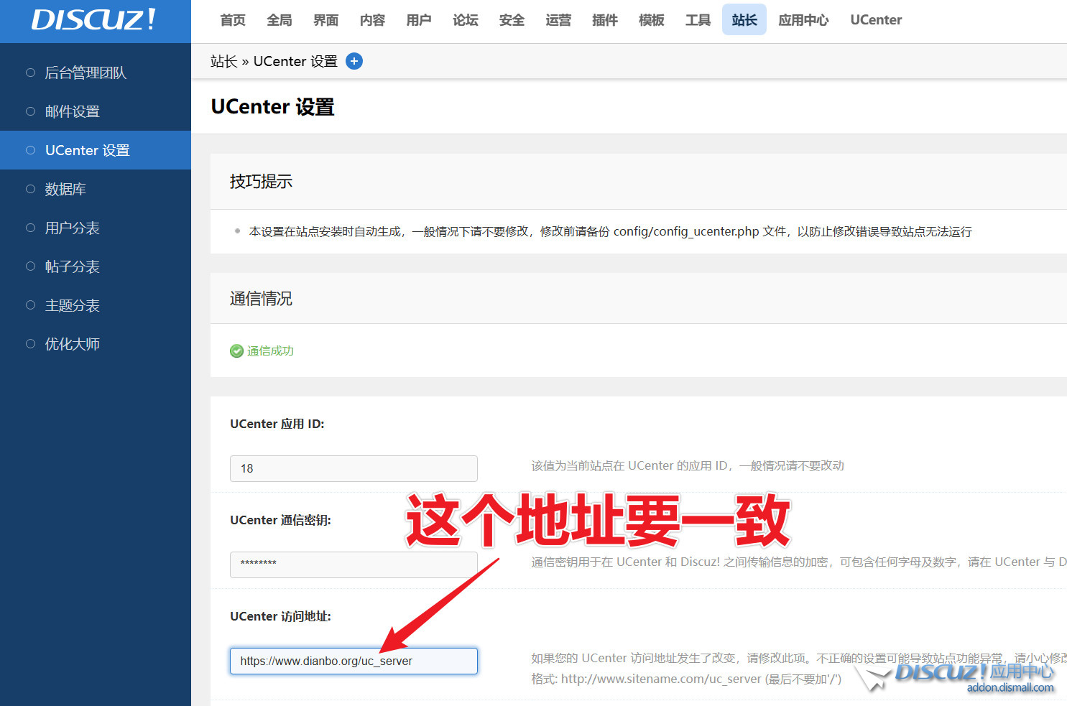The width and height of the screenshot is (1067, 706).
Task: Click the 站长 breadcrumb text
Action: click(x=223, y=61)
